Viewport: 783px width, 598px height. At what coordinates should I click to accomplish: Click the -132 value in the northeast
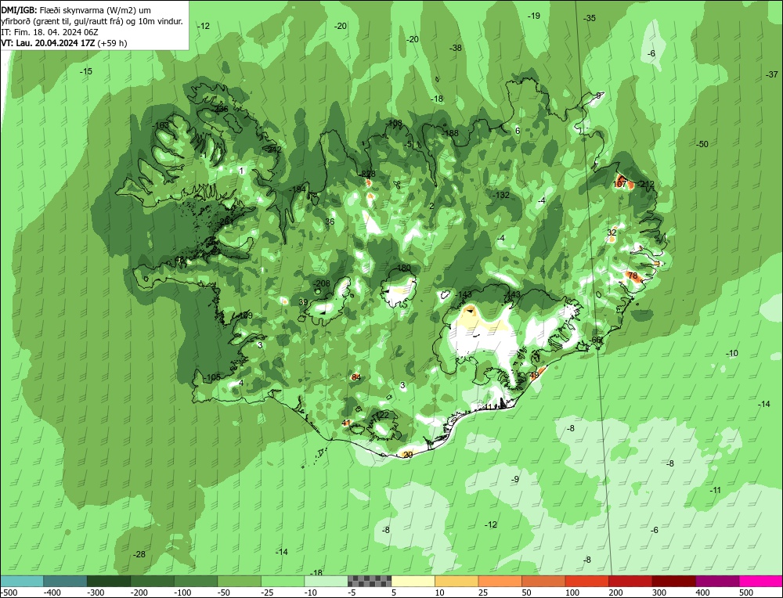(x=501, y=195)
